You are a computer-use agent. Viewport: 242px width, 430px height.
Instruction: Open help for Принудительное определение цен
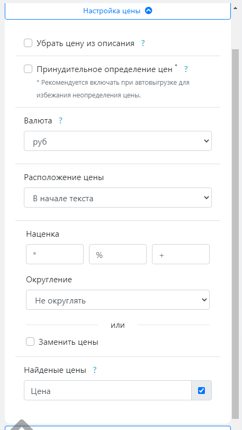point(186,69)
